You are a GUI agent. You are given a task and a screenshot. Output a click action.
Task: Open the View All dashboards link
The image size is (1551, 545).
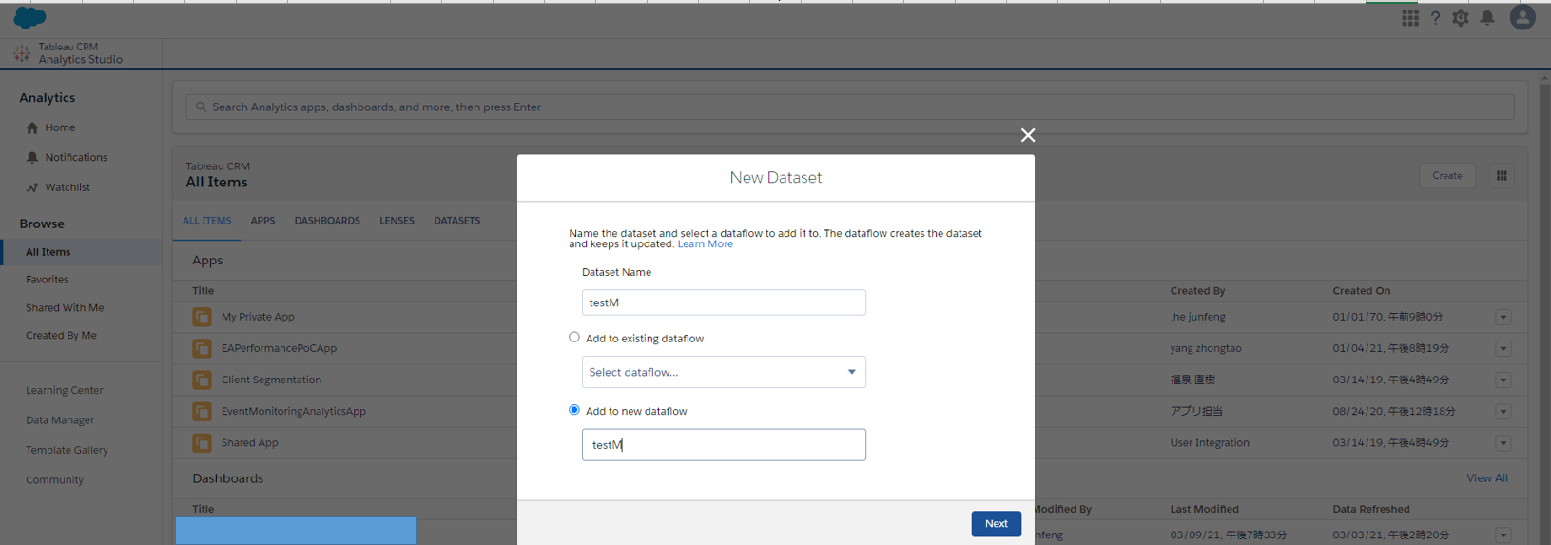(x=1487, y=478)
